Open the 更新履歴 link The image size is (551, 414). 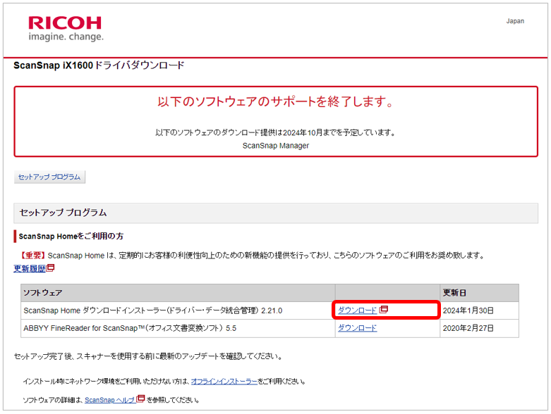(x=30, y=268)
